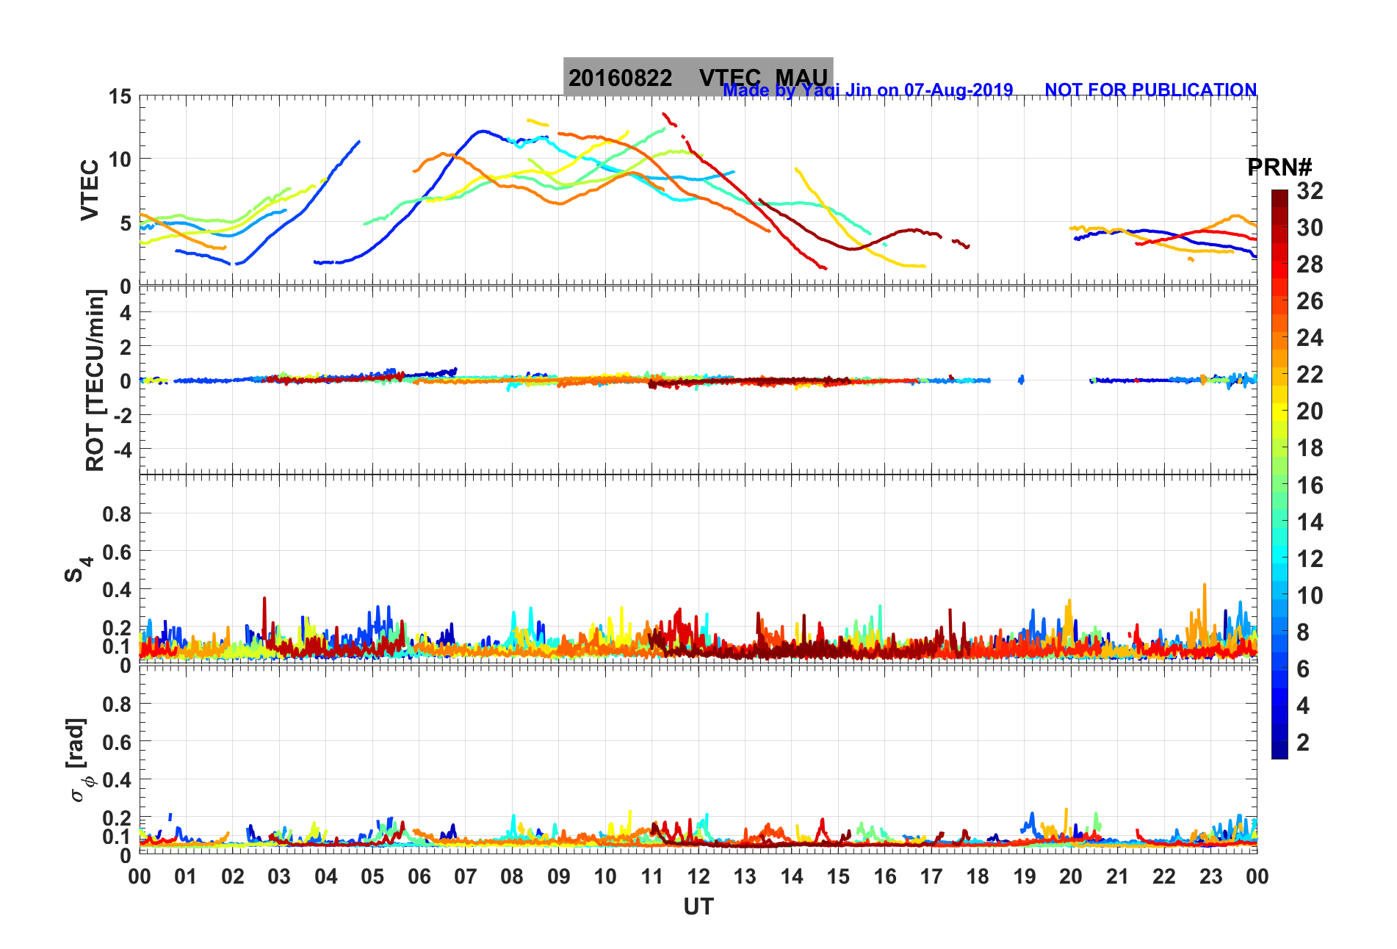1397x949 pixels.
Task: Click x-axis hour label '03'
Action: click(279, 876)
